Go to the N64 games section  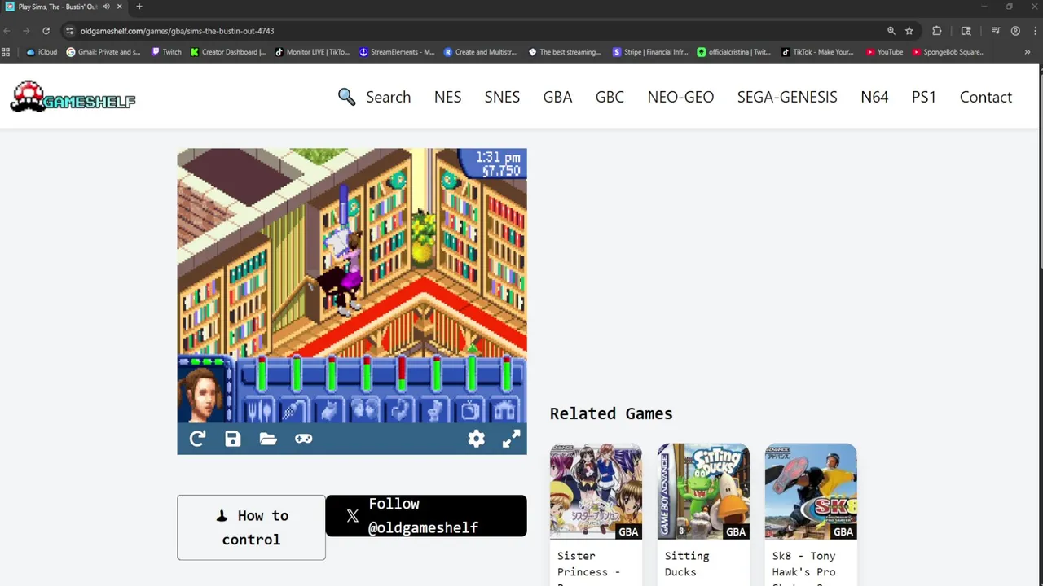pos(874,97)
